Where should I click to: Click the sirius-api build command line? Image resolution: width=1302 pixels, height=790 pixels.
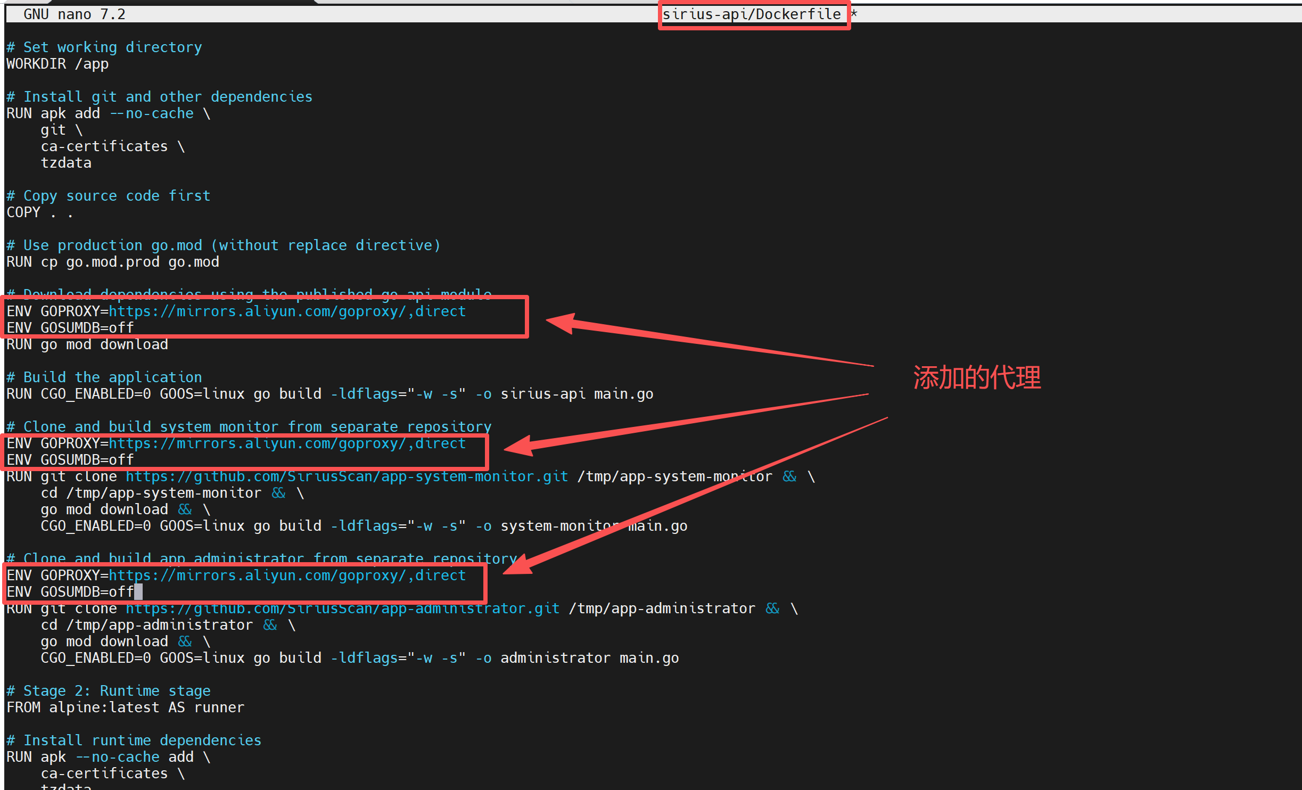click(330, 394)
